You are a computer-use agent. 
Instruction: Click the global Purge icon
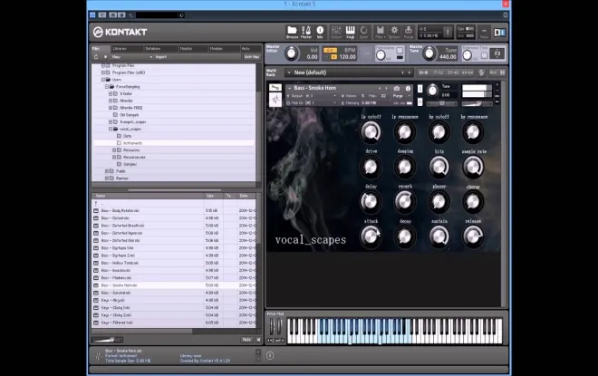(x=409, y=32)
